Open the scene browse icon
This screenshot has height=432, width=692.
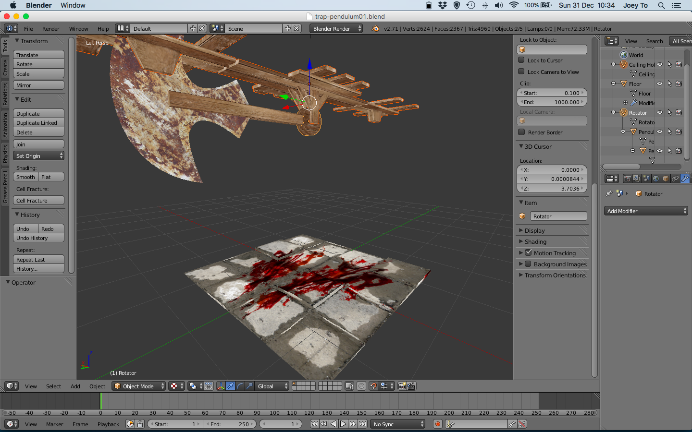click(x=217, y=28)
